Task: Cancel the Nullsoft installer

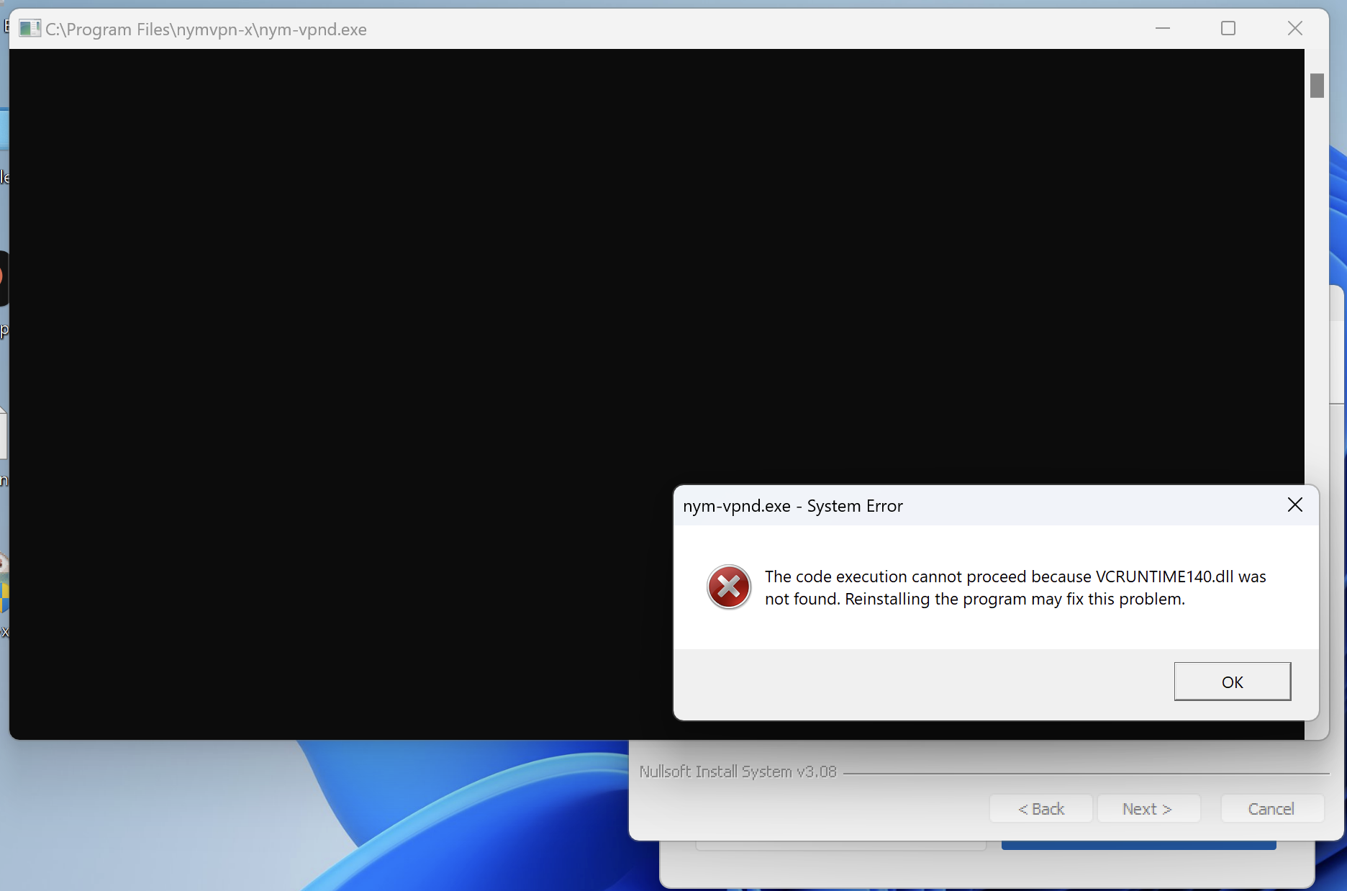Action: [1271, 809]
